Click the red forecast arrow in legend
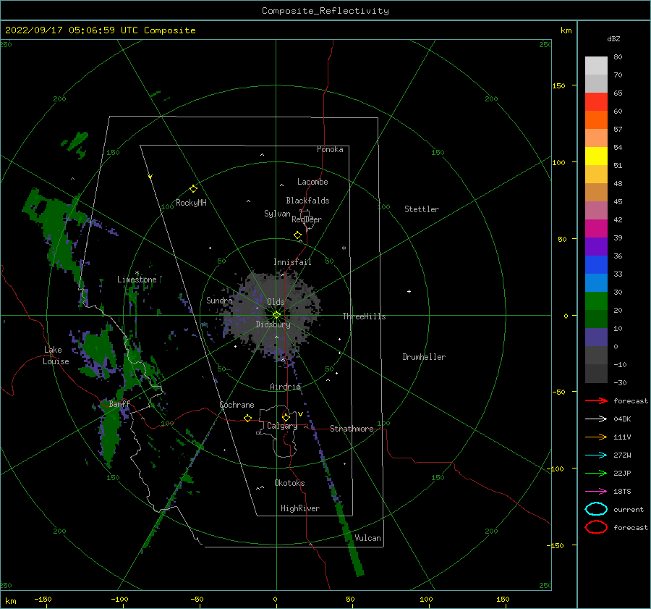Image resolution: width=651 pixels, height=609 pixels. tap(596, 400)
